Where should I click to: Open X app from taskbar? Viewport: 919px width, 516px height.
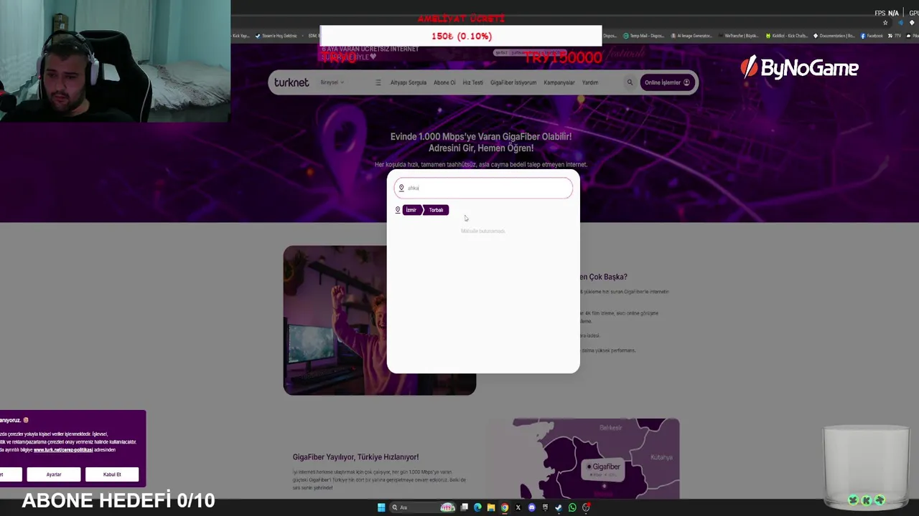pyautogui.click(x=518, y=507)
